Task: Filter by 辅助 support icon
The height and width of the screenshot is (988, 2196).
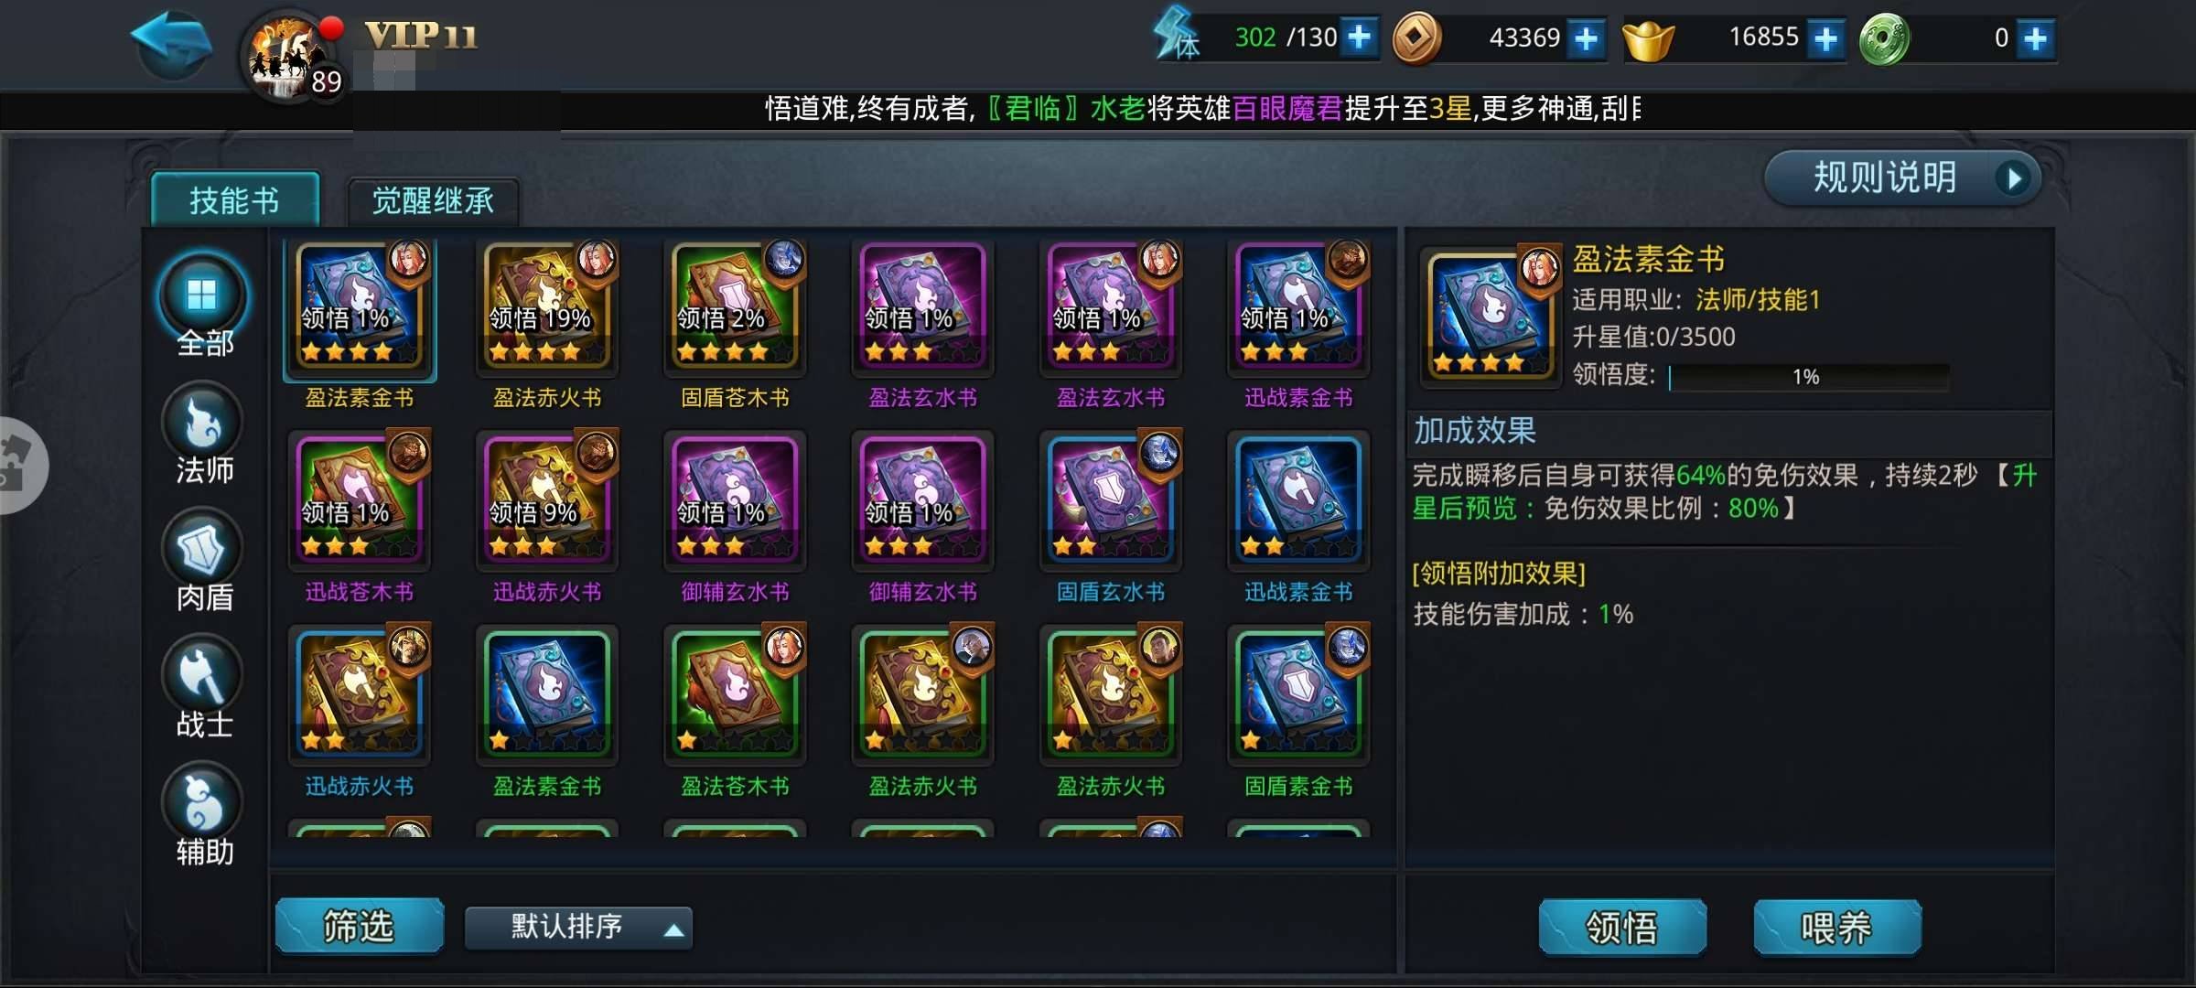Action: [x=203, y=802]
